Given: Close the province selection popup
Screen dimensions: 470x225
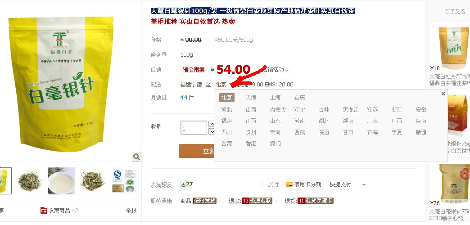Looking at the screenshot, I should point(443,94).
